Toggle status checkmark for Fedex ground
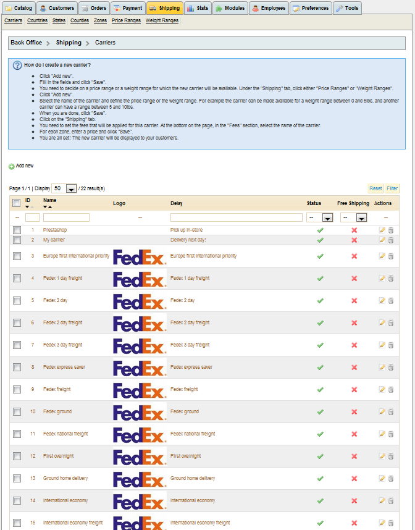 (x=321, y=411)
